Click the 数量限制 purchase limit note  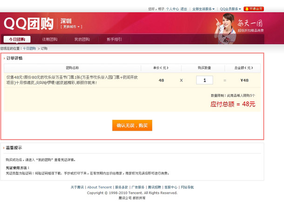tap(233, 95)
